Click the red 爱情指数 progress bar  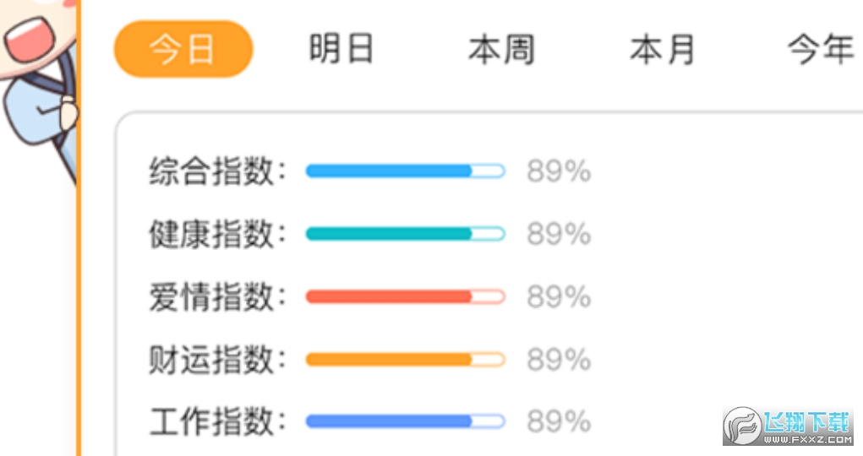(x=406, y=297)
